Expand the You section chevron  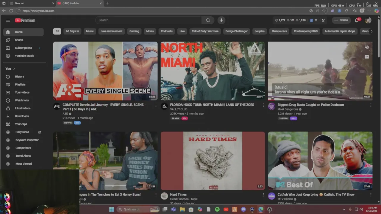[x=14, y=69]
